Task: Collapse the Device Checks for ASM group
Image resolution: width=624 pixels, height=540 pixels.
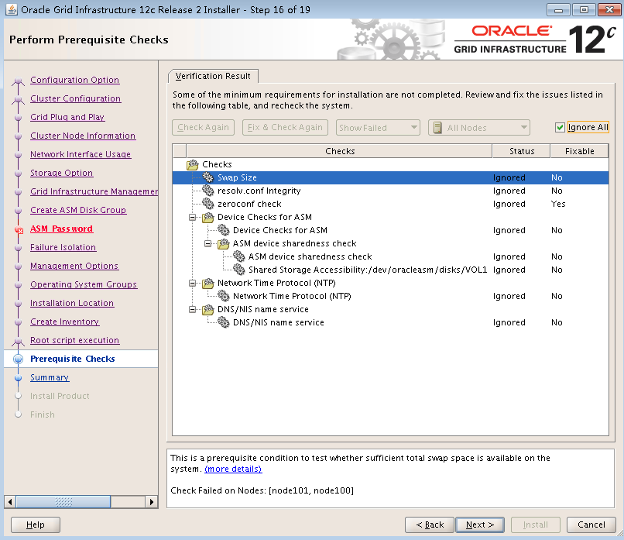Action: (x=193, y=217)
